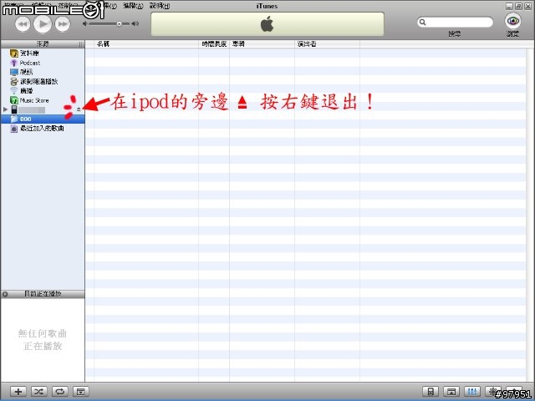The height and width of the screenshot is (401, 535).
Task: Click the minimum volume speaker icon
Action: click(x=85, y=23)
